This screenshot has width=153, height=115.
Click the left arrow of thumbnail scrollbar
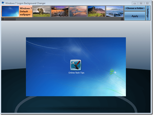[3, 19]
